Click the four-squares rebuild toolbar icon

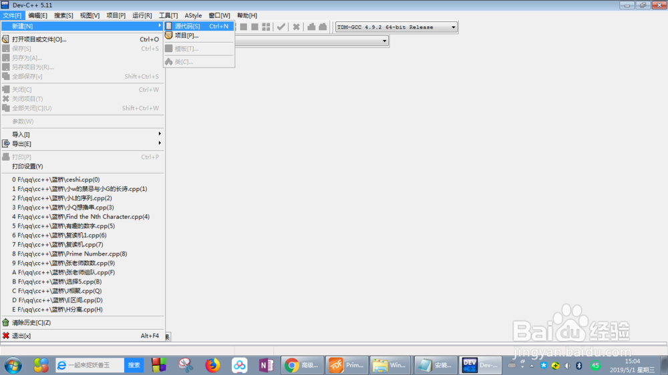(266, 27)
